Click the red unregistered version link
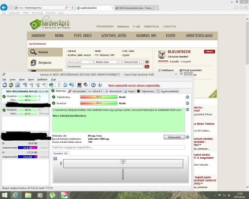Screen dimensions: 249x199 coord(134,86)
